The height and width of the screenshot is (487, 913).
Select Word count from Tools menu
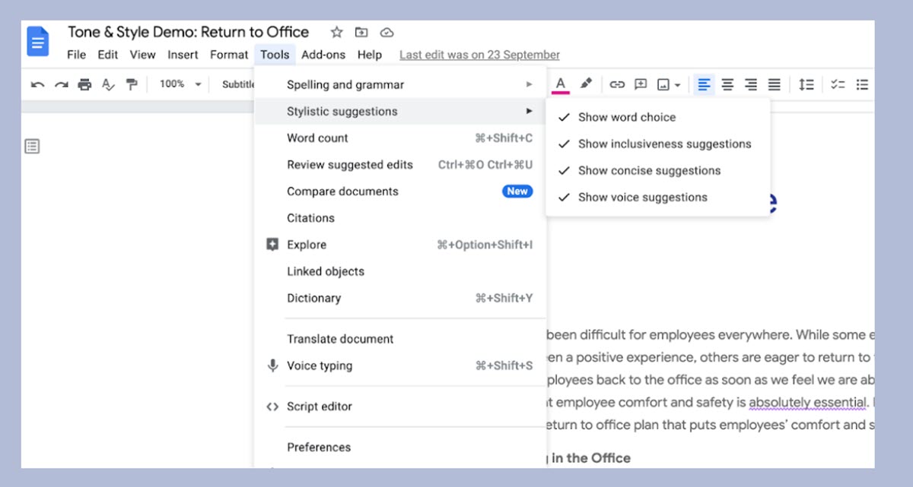click(317, 138)
